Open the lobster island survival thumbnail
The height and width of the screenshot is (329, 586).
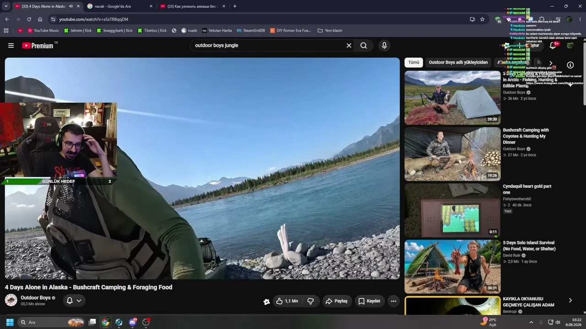pos(452,267)
